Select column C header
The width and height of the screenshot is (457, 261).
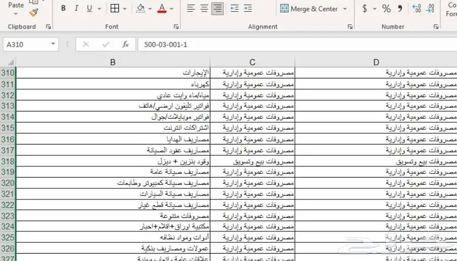click(252, 62)
